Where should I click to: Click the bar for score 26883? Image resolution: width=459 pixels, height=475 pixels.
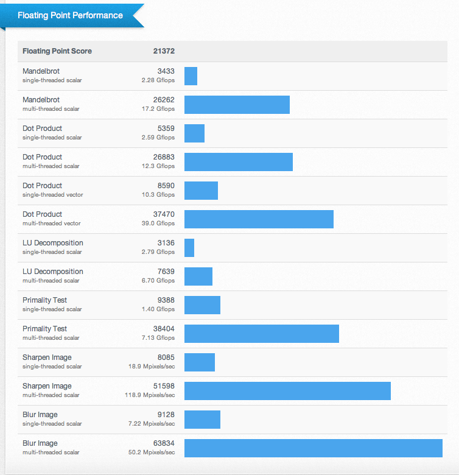(238, 162)
